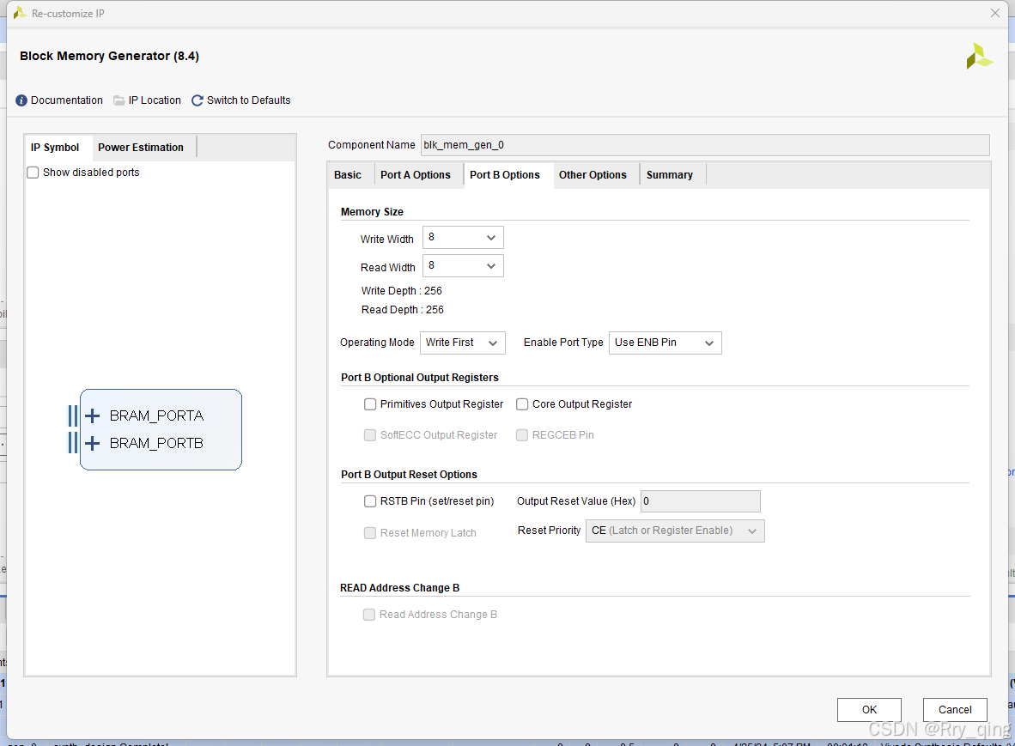Open the Read Width dropdown
Image resolution: width=1015 pixels, height=746 pixels.
[463, 266]
